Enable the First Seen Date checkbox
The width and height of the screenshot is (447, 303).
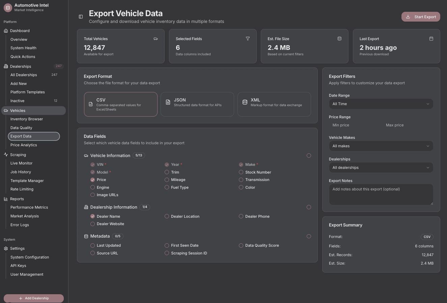tap(167, 245)
